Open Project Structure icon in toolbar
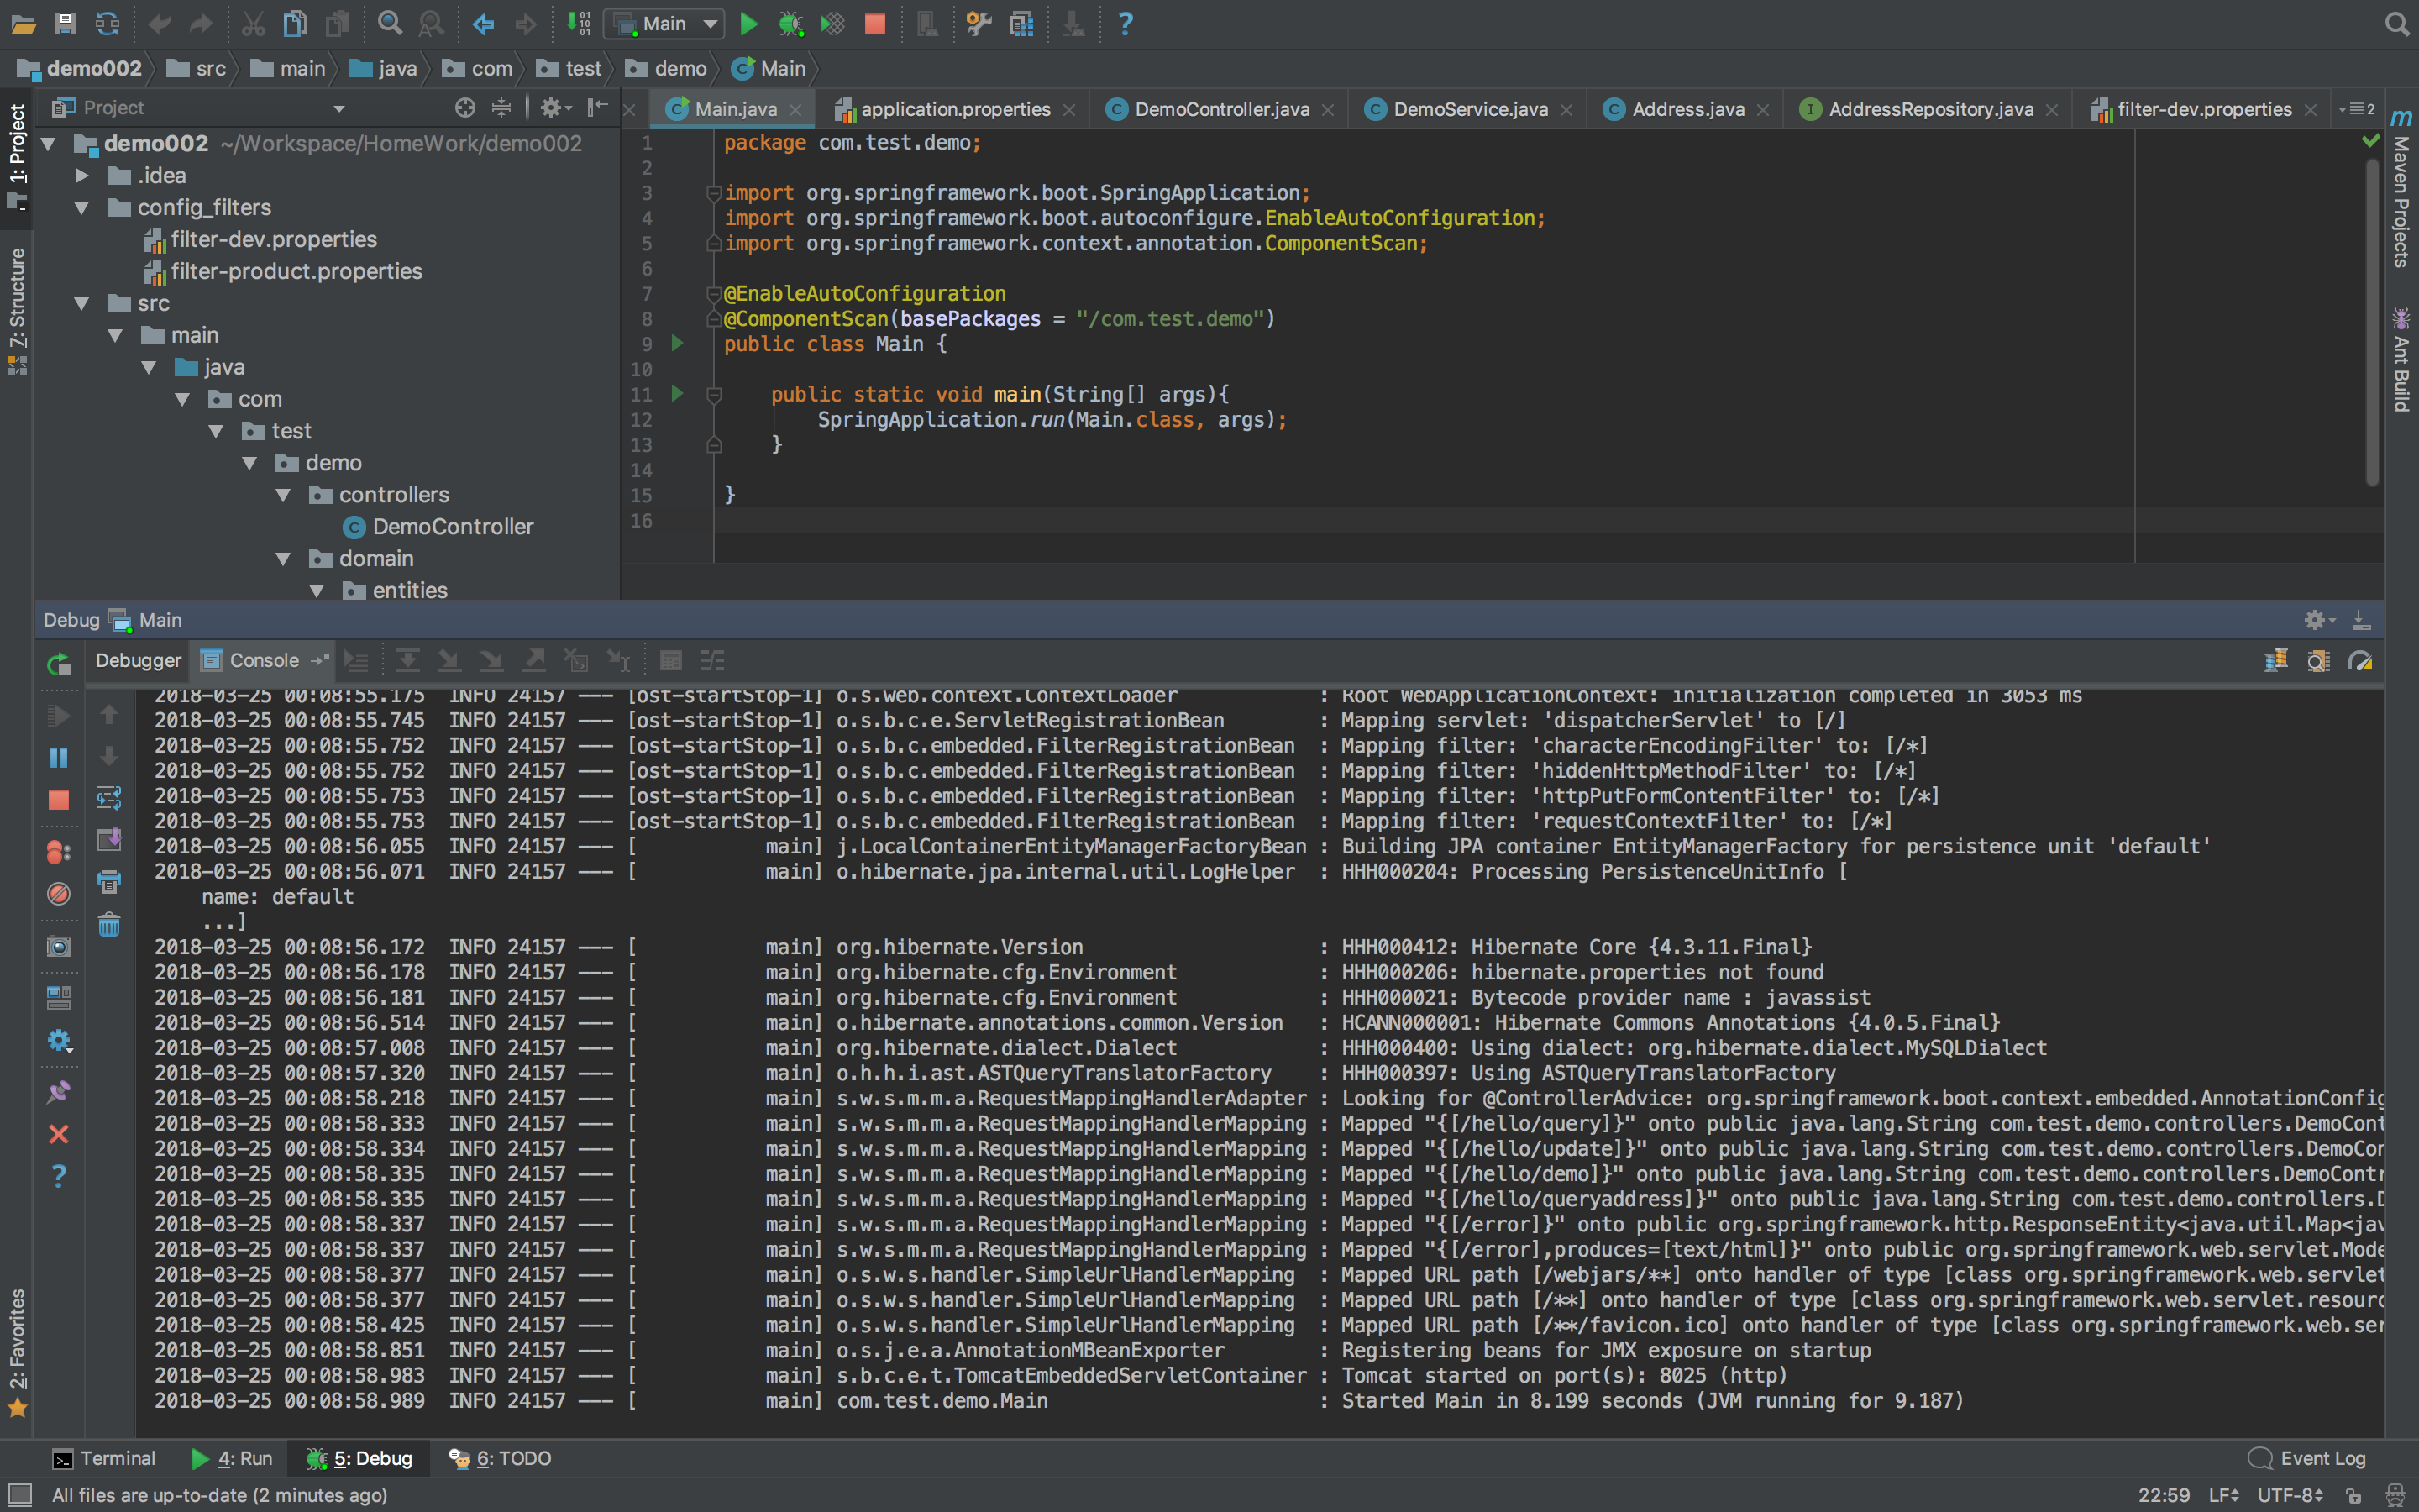This screenshot has height=1512, width=2419. point(1021,24)
